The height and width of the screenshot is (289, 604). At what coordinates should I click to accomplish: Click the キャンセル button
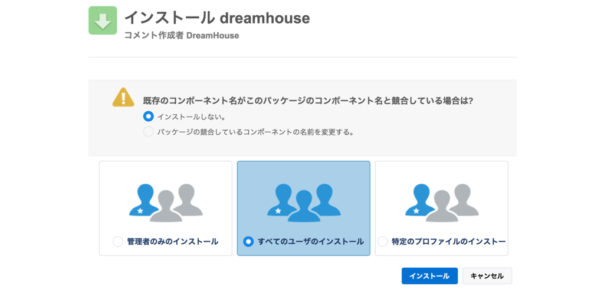pos(487,276)
